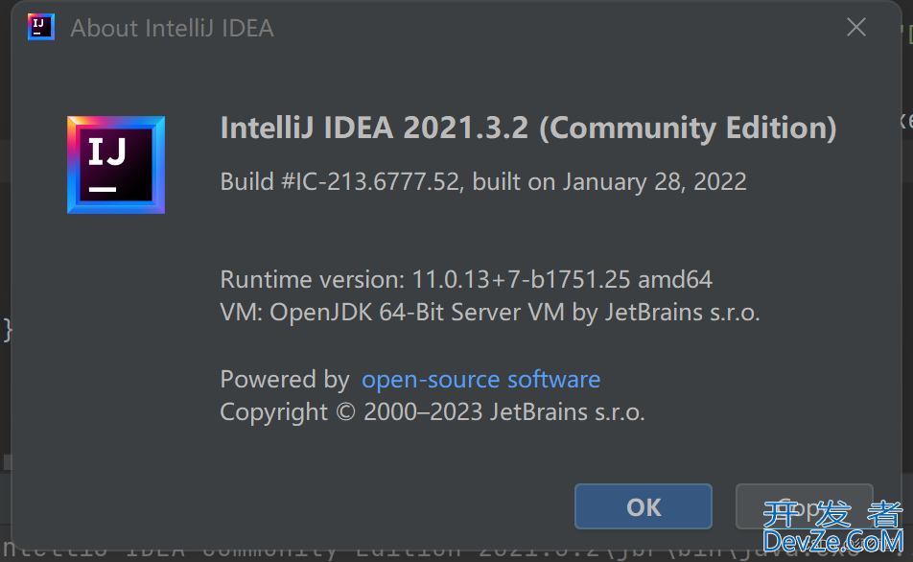Select the IntelliJ IDEA 2021.3.2 (Community Edition) heading

[x=528, y=129]
